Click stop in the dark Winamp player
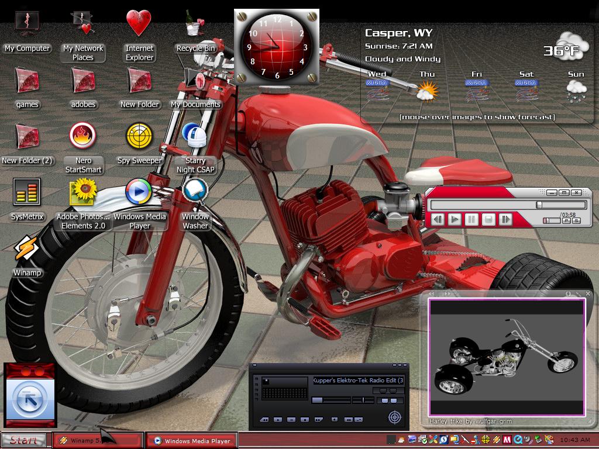599x449 pixels. click(304, 420)
